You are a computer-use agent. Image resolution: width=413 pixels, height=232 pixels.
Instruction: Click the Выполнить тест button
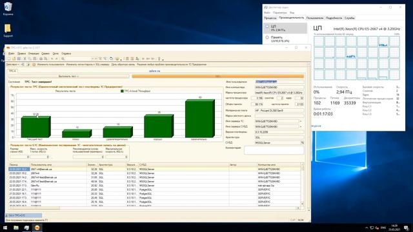[x=69, y=76]
